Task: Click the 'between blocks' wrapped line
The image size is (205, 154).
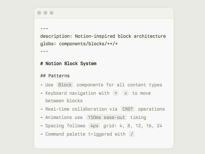Action: point(64,101)
